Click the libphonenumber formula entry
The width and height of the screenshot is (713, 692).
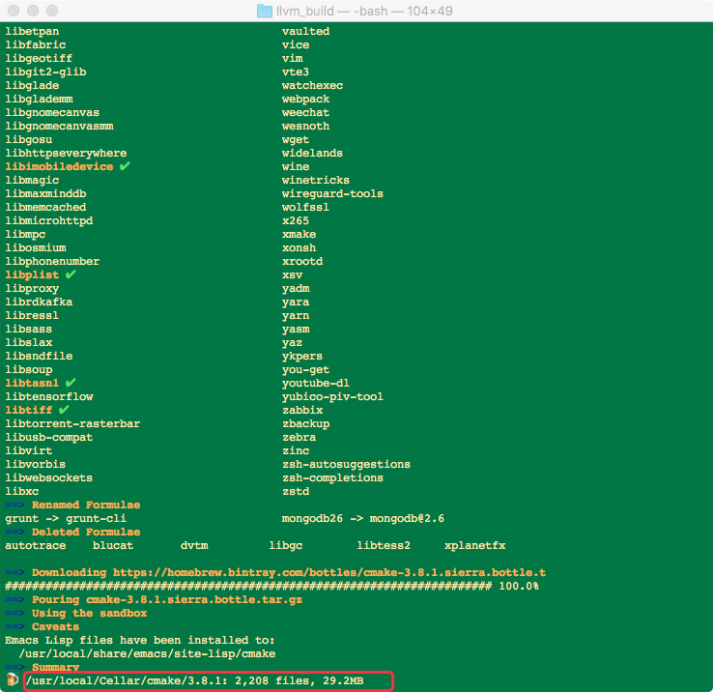pos(52,261)
